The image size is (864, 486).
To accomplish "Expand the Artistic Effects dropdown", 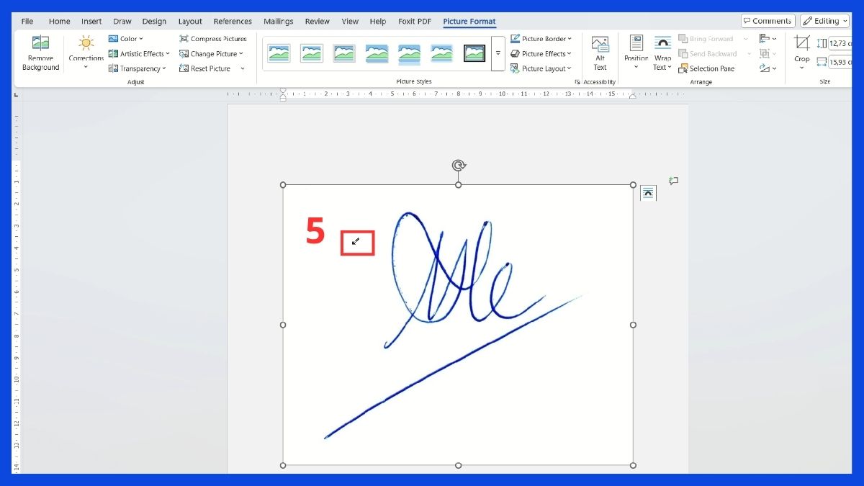I will point(139,54).
